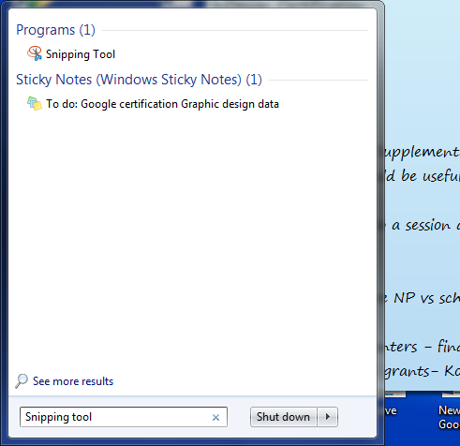Screen dimensions: 460x446
Task: Open the 'To do: Google certification' sticky note result
Action: coord(162,104)
